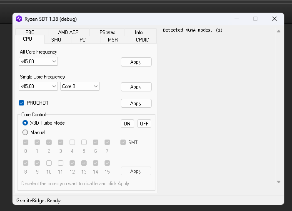Open the AMD ACPI tab

tap(69, 32)
